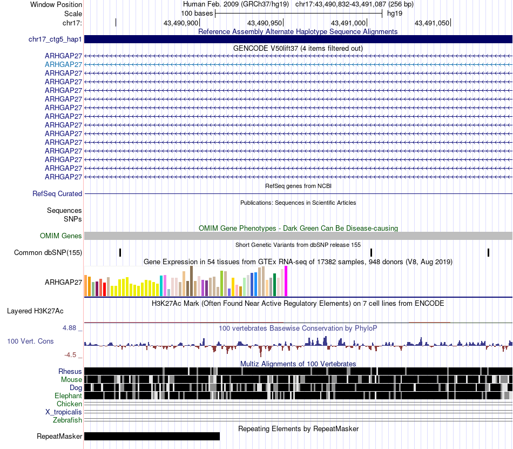Screen dimensions: 513x449
Task: Click the chr17:43,490,832-43,491,087 (256 bp) text
Action: 354,4
